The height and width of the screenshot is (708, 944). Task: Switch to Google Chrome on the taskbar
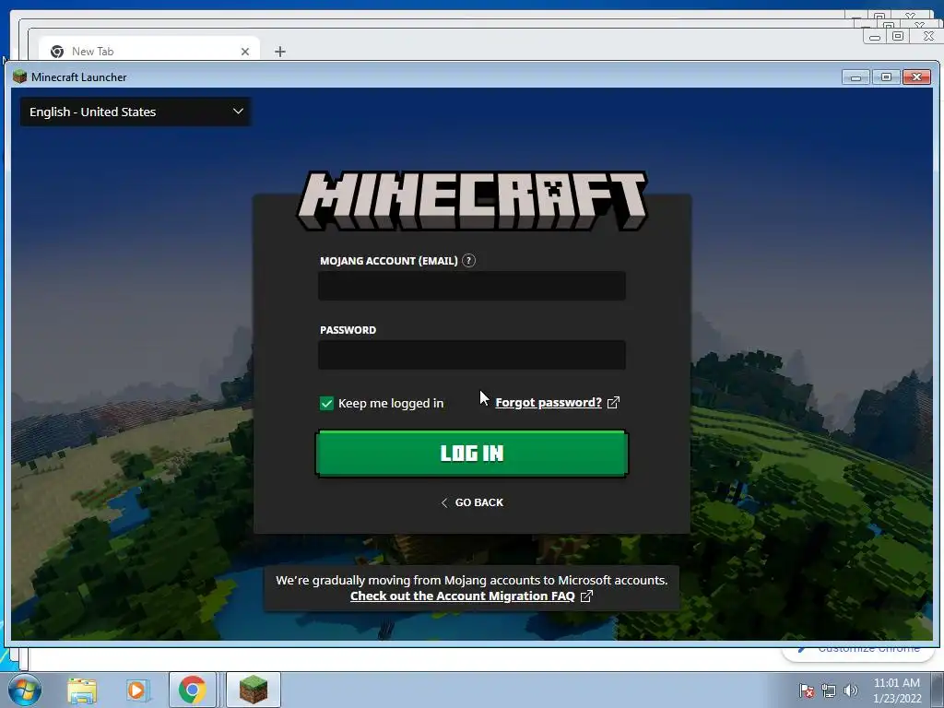[192, 690]
